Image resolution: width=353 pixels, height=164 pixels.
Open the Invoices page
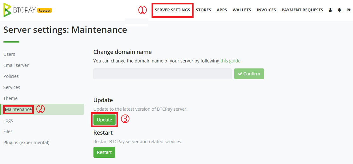[x=266, y=10]
